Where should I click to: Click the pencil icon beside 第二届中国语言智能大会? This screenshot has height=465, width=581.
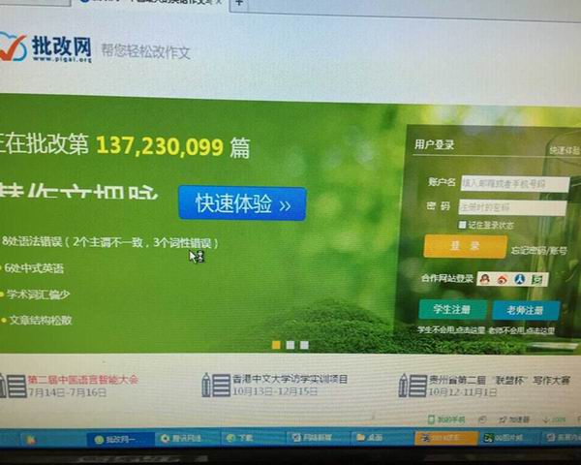pyautogui.click(x=12, y=385)
